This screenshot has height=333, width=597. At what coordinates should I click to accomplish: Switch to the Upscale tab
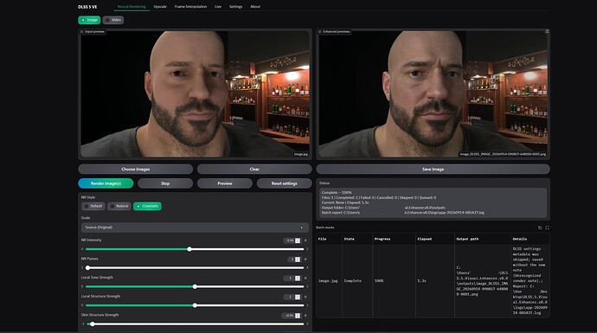click(x=160, y=6)
